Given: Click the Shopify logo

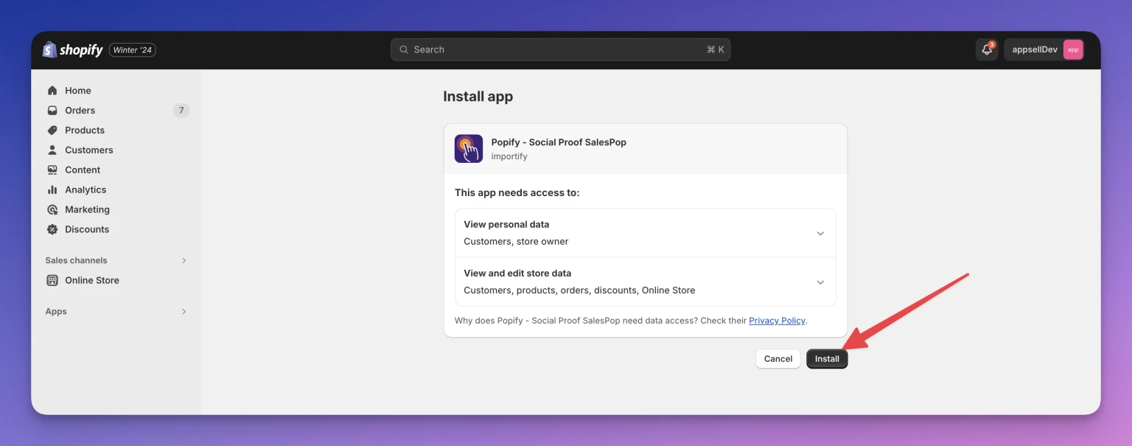Looking at the screenshot, I should tap(73, 50).
